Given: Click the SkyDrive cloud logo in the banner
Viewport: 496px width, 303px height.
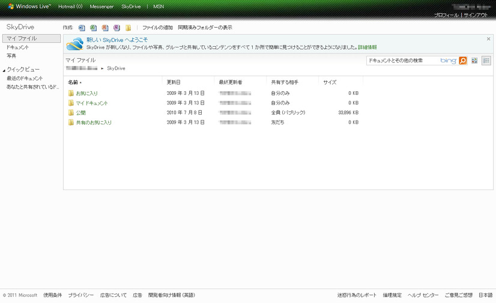Looking at the screenshot, I should pos(75,44).
